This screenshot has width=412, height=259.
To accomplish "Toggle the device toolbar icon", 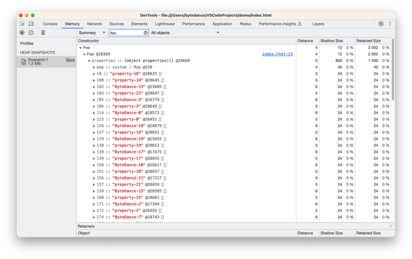I will coord(31,24).
